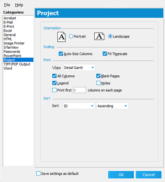
Task: Confirm settings with the OK button
Action: (121, 175)
